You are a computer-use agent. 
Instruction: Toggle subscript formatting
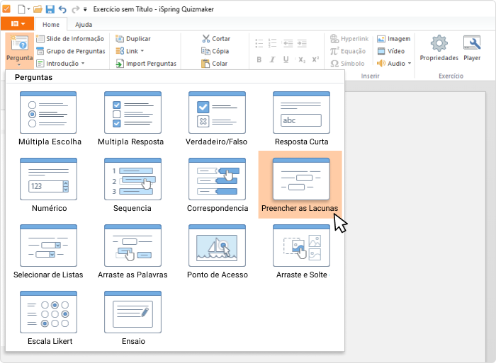coord(302,59)
